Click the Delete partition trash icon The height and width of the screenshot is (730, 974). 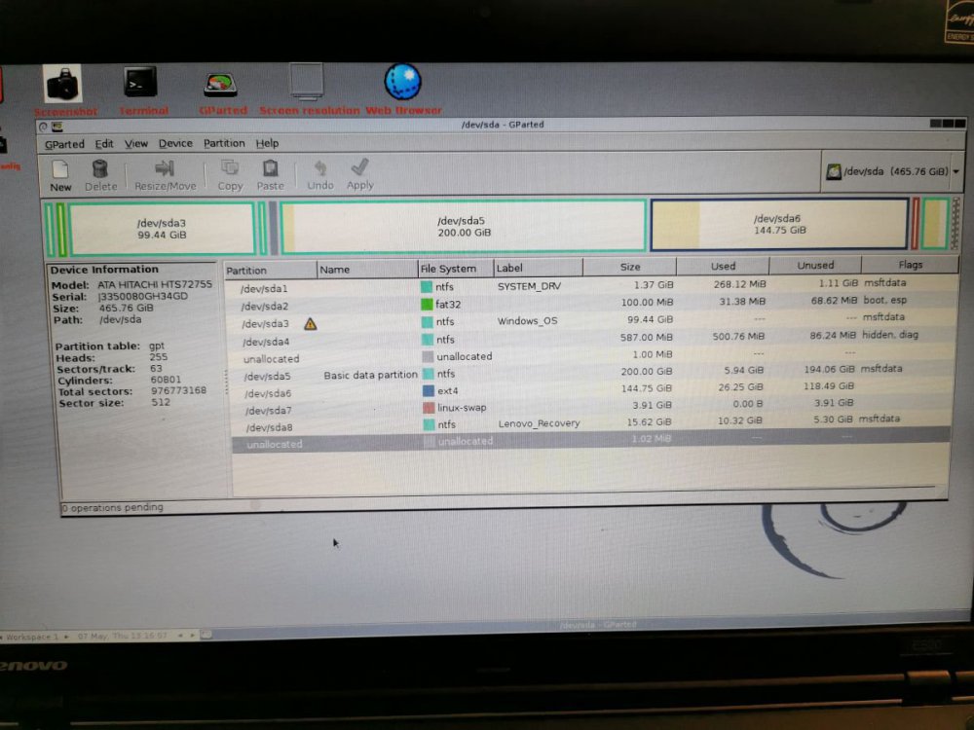[100, 169]
